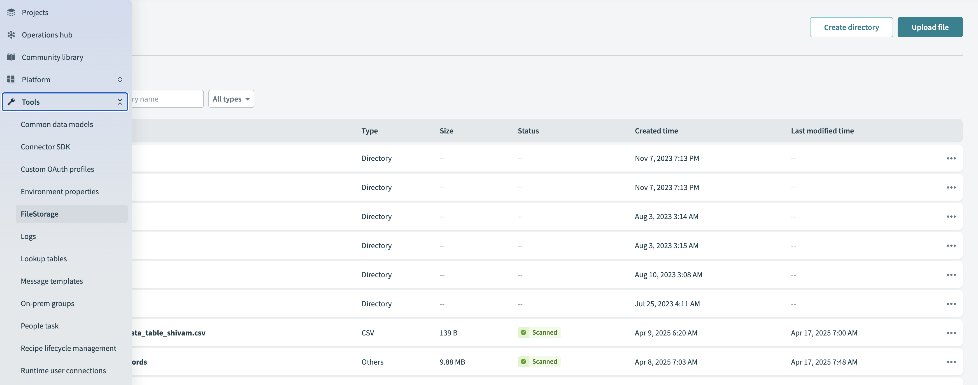The height and width of the screenshot is (385, 978).
Task: Click the Tools wrench icon
Action: tap(11, 102)
